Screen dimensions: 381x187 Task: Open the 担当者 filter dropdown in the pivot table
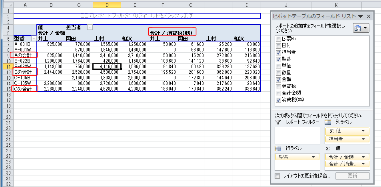90,27
